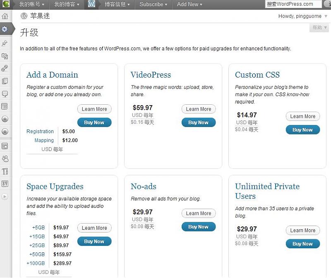Click WordPress logo in top admin bar
The width and height of the screenshot is (331, 278).
(91, 4)
